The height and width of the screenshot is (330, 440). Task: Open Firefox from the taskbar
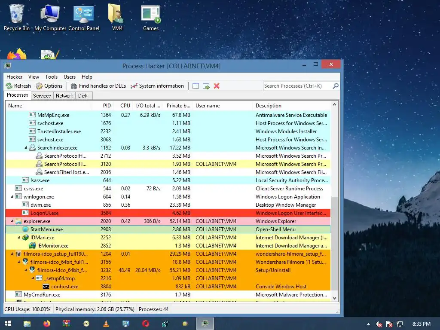46,324
